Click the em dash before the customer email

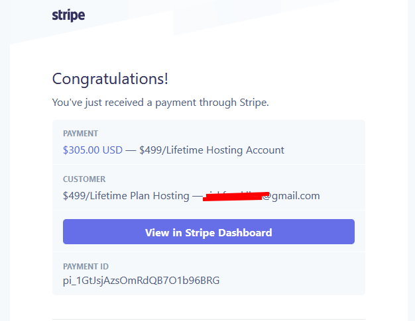tap(197, 196)
